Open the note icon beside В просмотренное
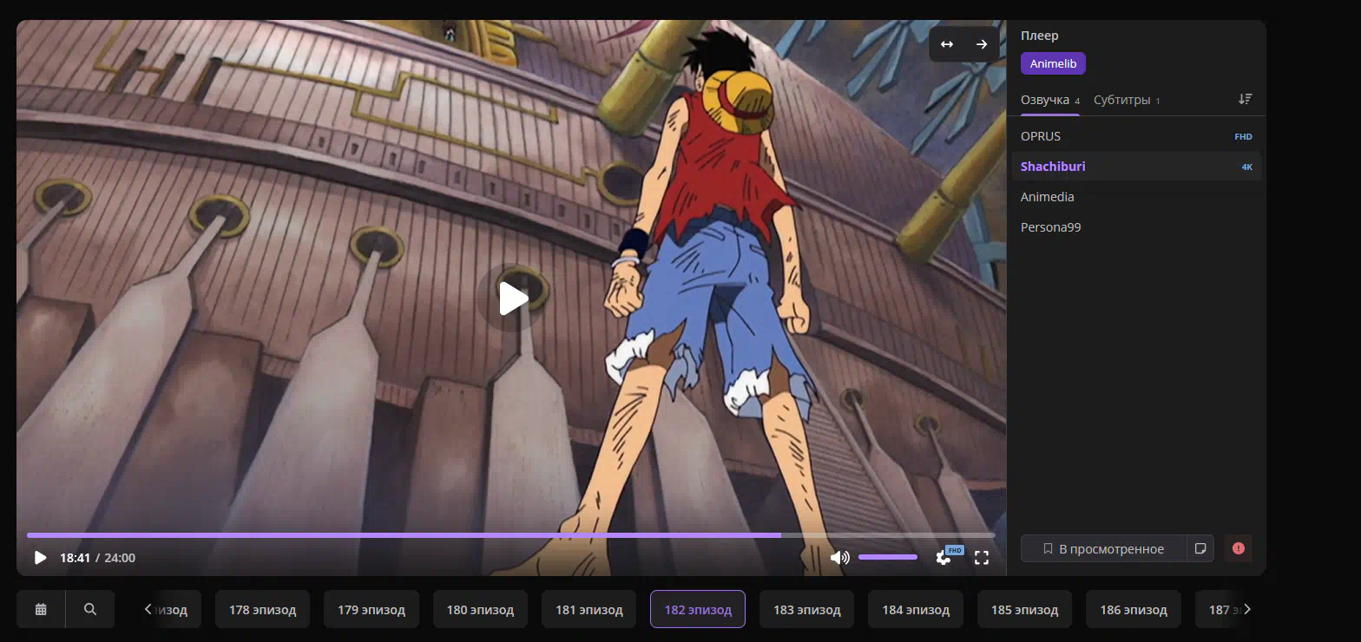The image size is (1361, 642). click(x=1200, y=548)
